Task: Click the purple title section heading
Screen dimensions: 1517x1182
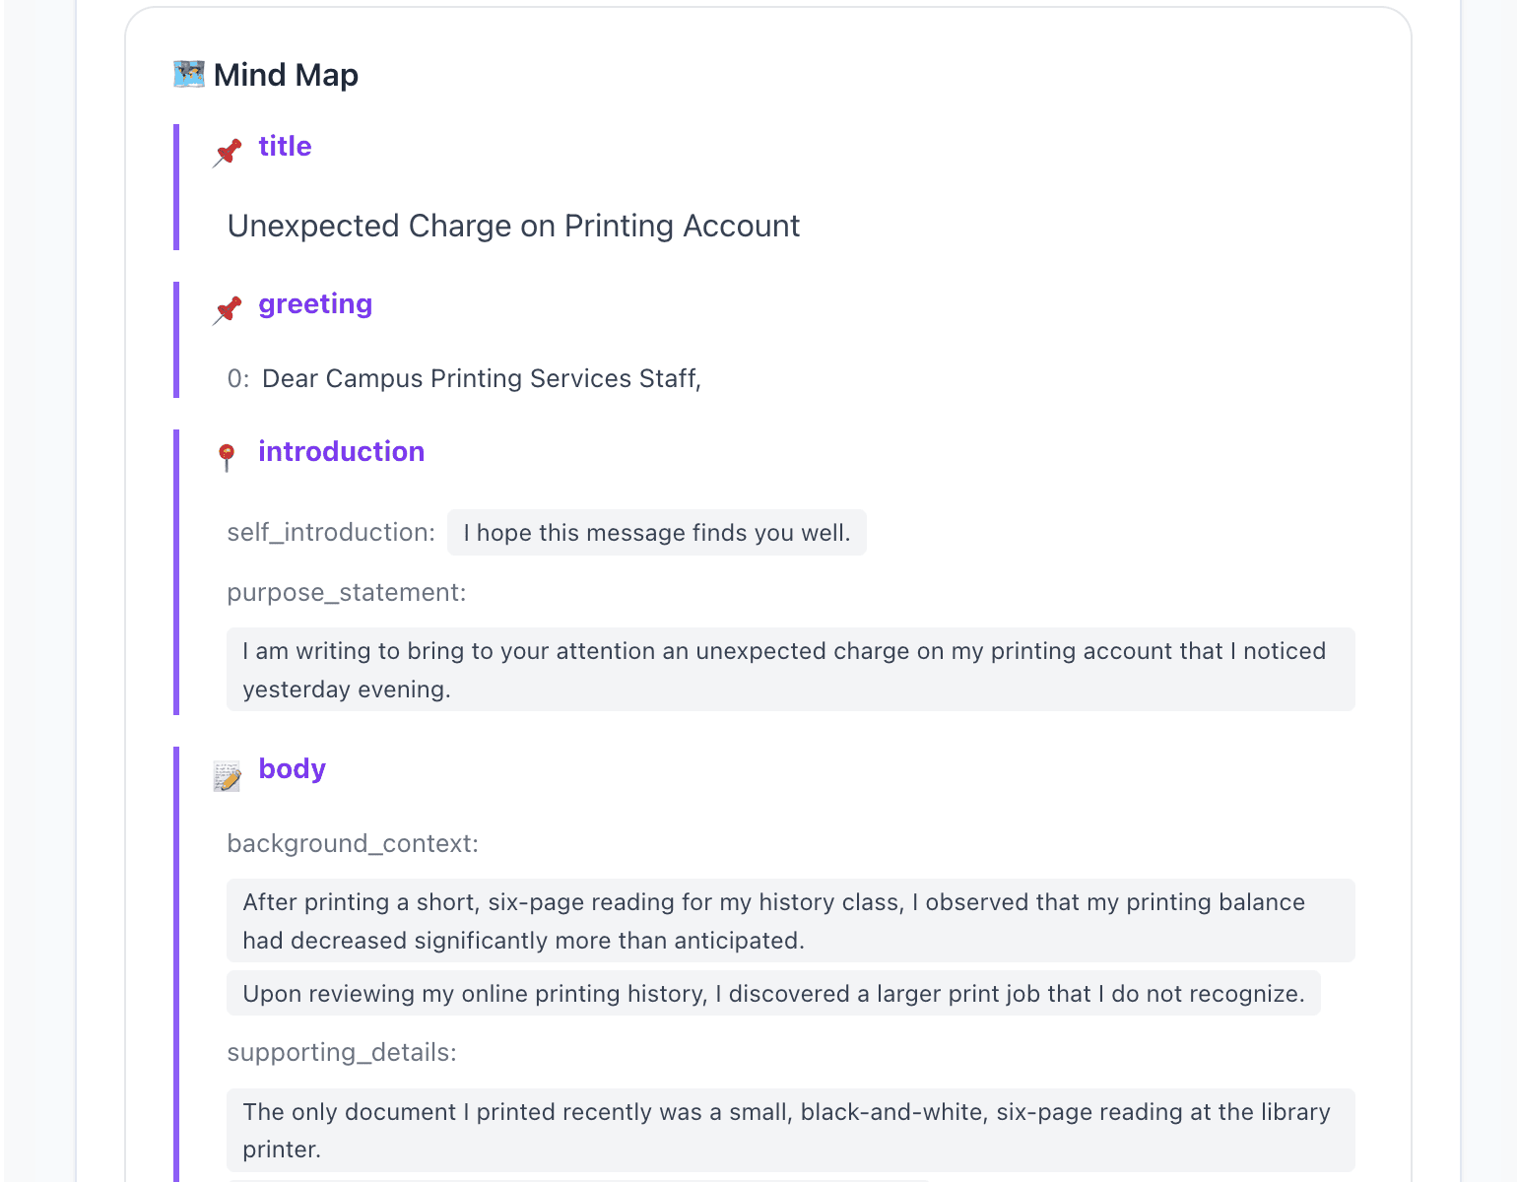Action: click(x=285, y=147)
